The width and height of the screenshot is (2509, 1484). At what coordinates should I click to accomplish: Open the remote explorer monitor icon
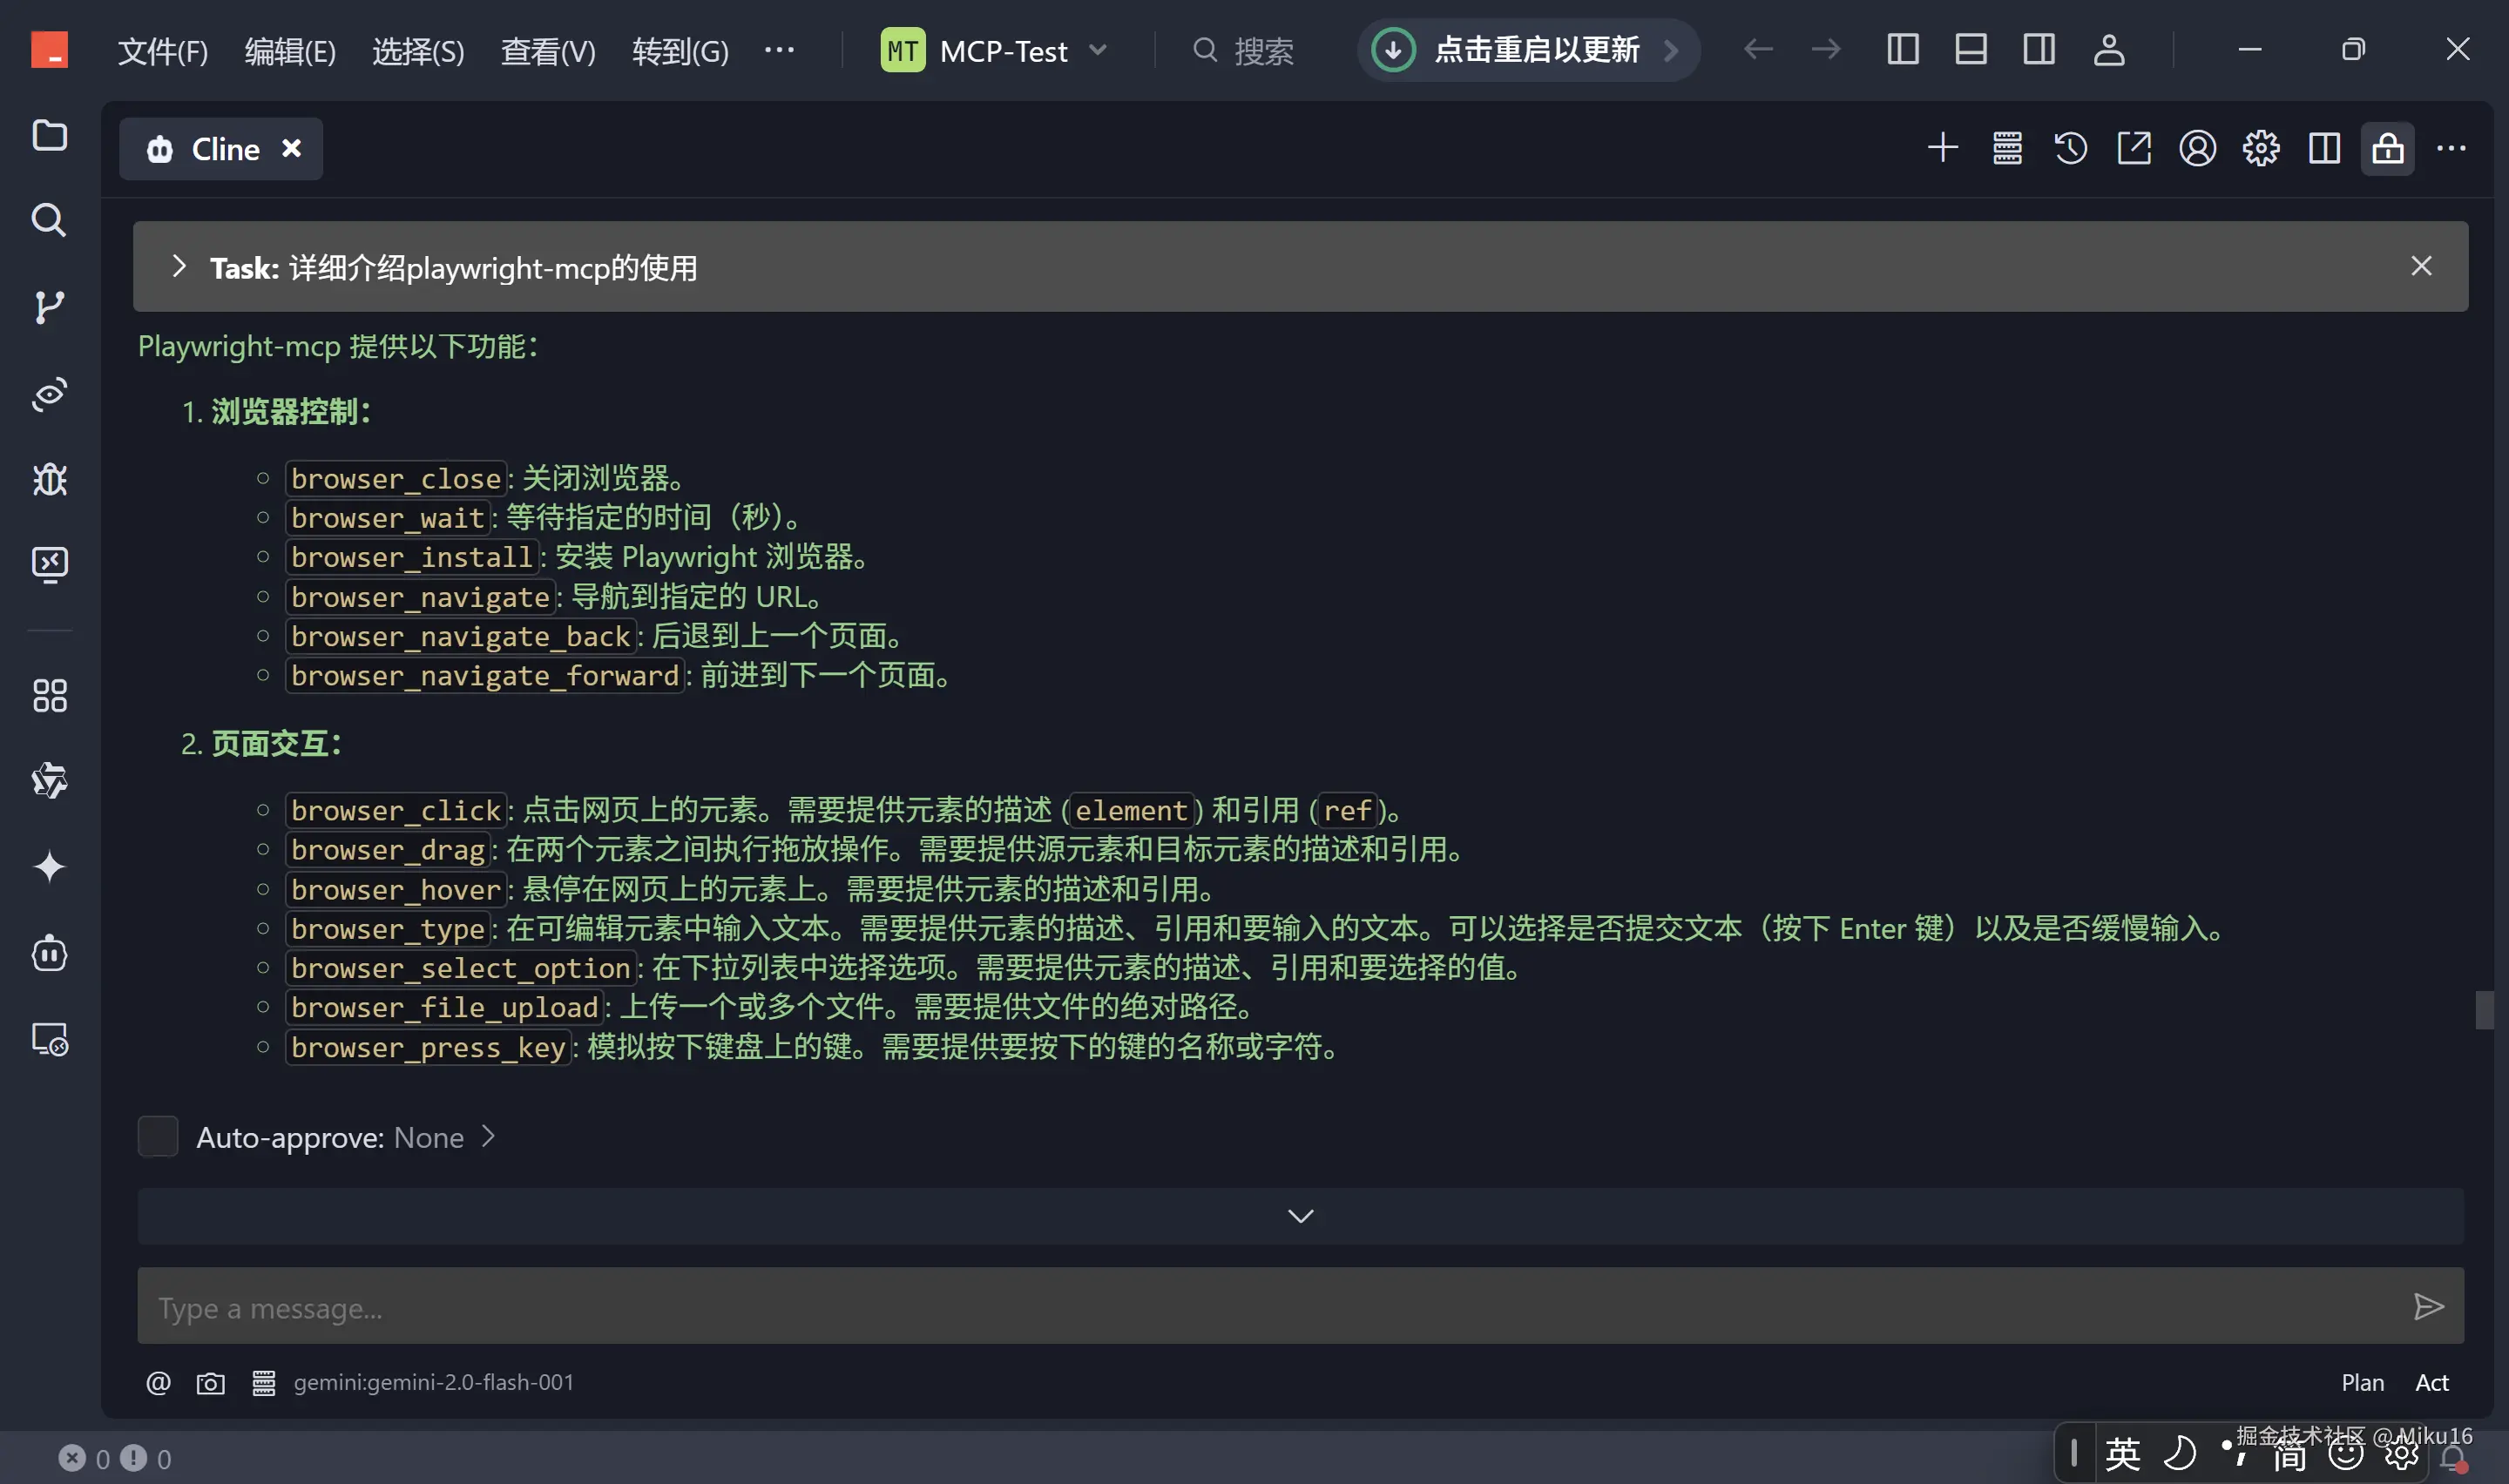coord(49,565)
